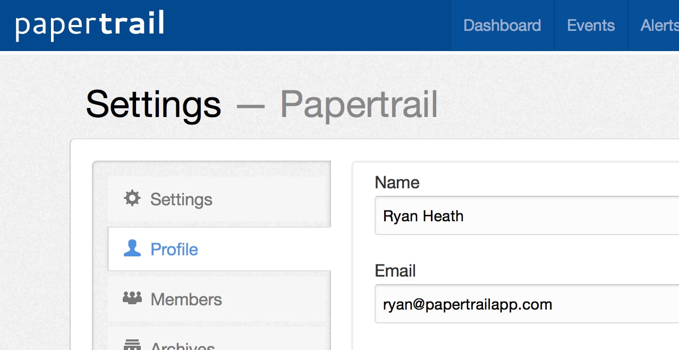
Task: Open the Dashboard navigation link
Action: pos(502,26)
